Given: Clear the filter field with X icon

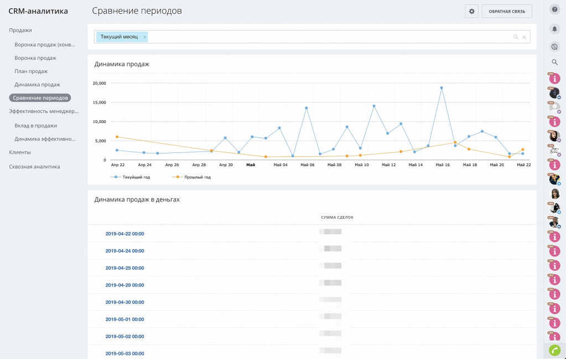Looking at the screenshot, I should tap(524, 37).
